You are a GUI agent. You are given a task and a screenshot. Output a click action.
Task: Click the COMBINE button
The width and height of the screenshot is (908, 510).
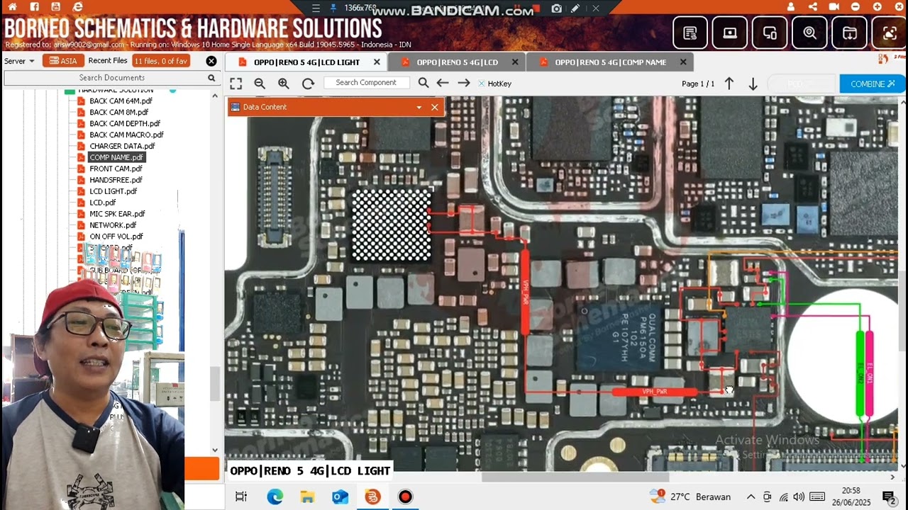pos(873,84)
